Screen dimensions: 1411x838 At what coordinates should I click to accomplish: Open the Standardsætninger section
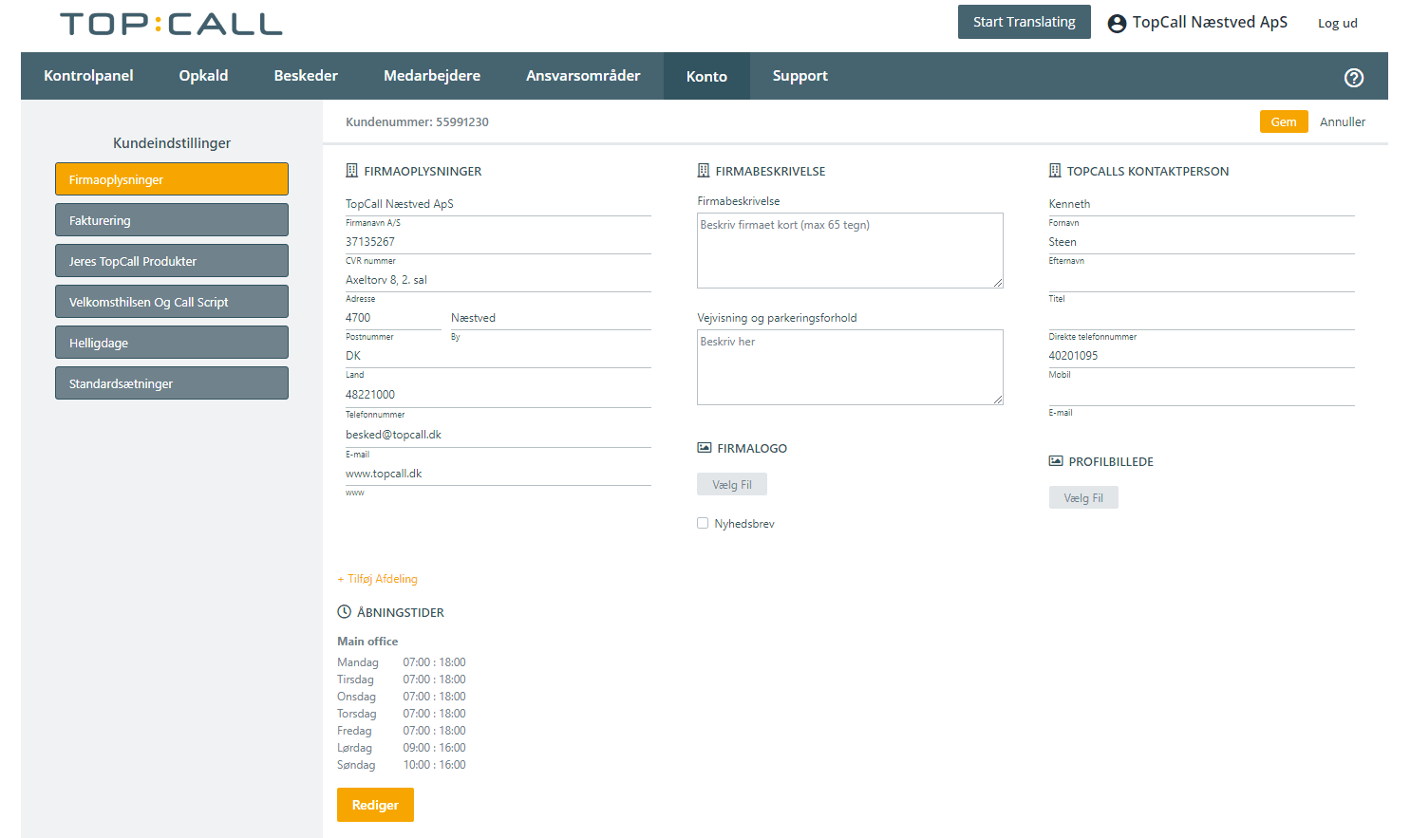click(172, 383)
